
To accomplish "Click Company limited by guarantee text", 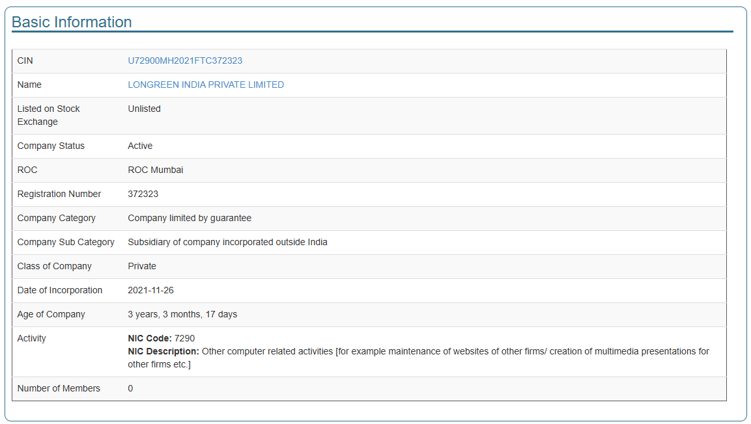I will (190, 218).
